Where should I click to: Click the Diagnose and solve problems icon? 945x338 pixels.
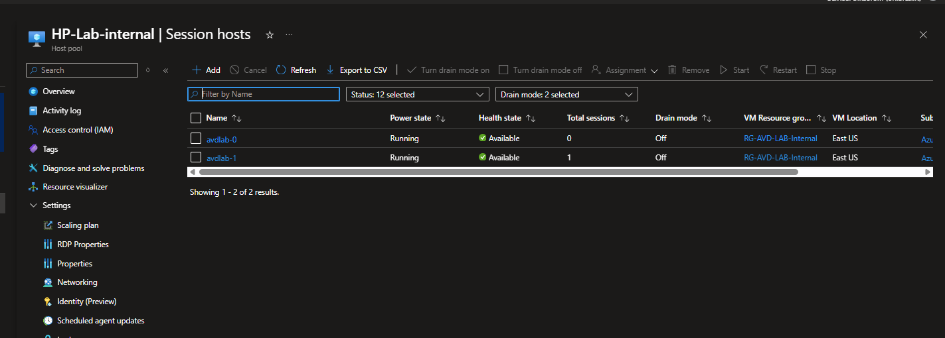(x=33, y=168)
